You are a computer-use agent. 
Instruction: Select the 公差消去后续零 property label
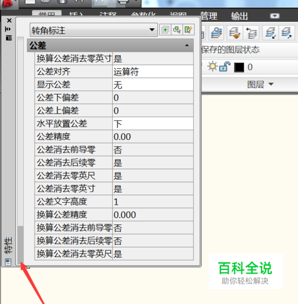click(x=73, y=162)
